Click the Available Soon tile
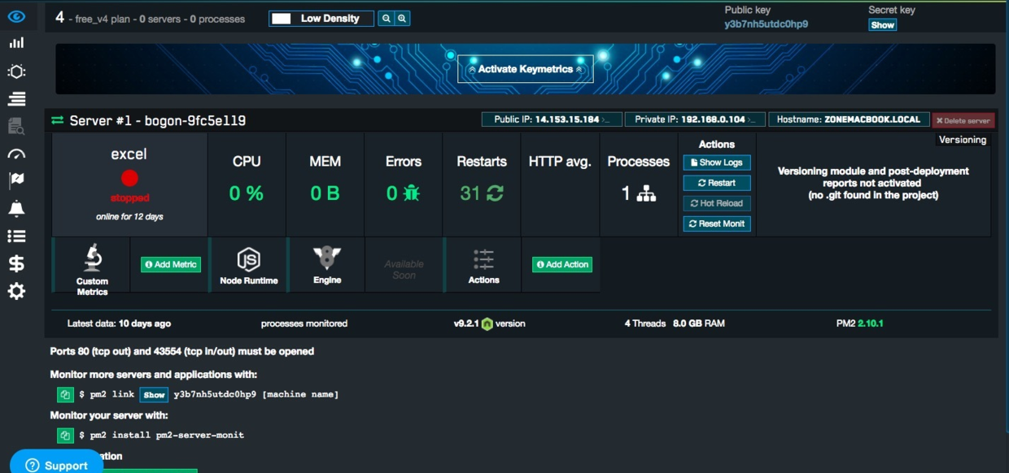Viewport: 1009px width, 473px height. tap(404, 270)
